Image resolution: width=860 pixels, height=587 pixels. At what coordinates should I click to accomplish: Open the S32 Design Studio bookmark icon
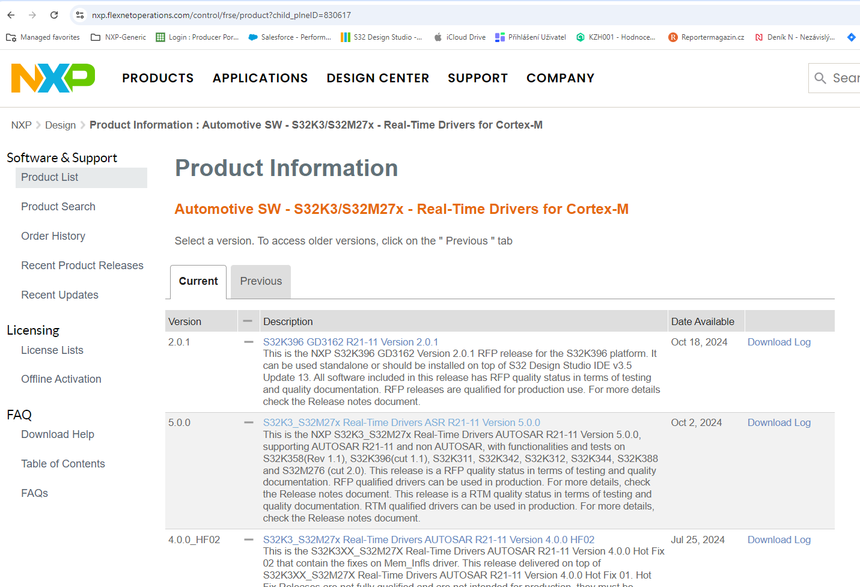click(346, 37)
